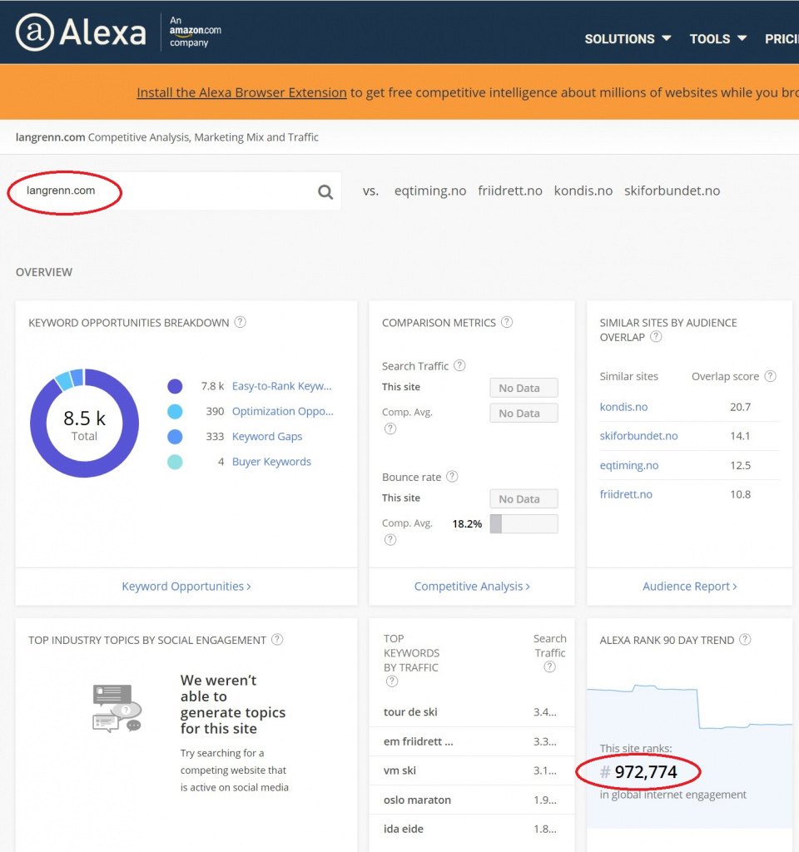Expand the Tools dropdown menu

[x=718, y=39]
